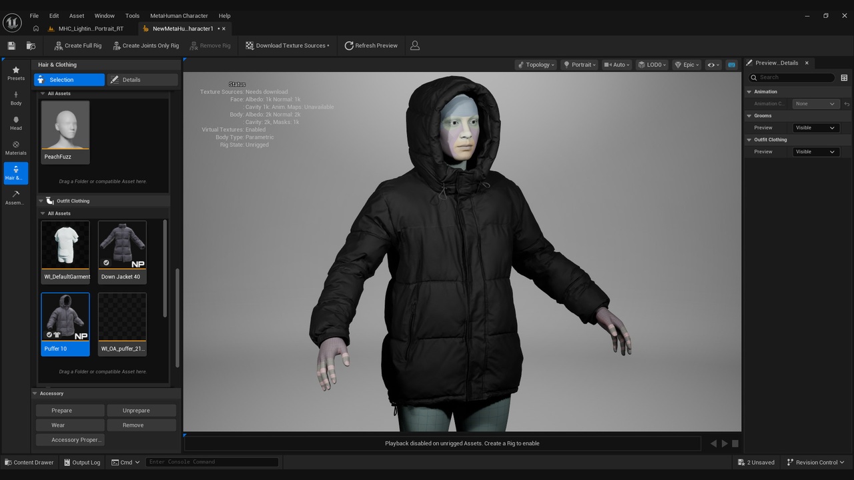Screen dimensions: 854x480
Task: Select the WI_DefaultGarment thumbnail
Action: 65,251
